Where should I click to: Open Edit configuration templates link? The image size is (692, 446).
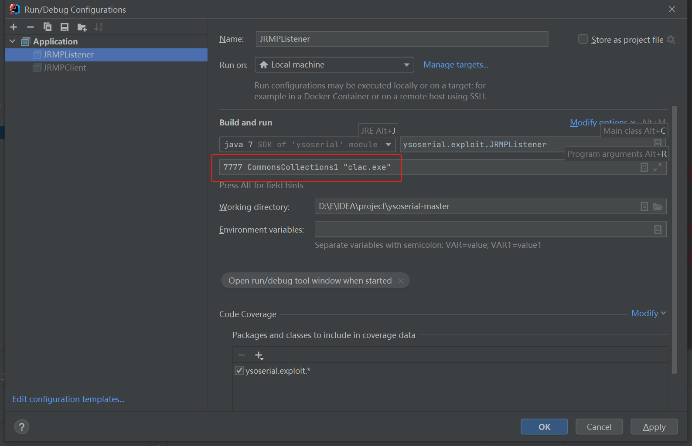pyautogui.click(x=68, y=399)
